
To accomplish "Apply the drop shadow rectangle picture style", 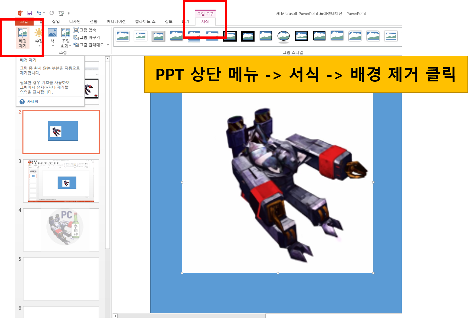I will tap(176, 36).
